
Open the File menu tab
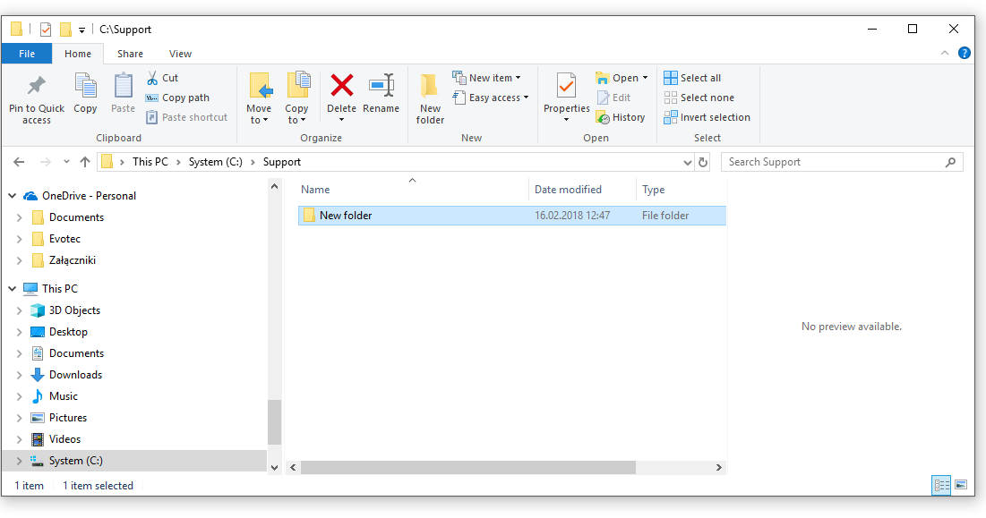pyautogui.click(x=27, y=54)
